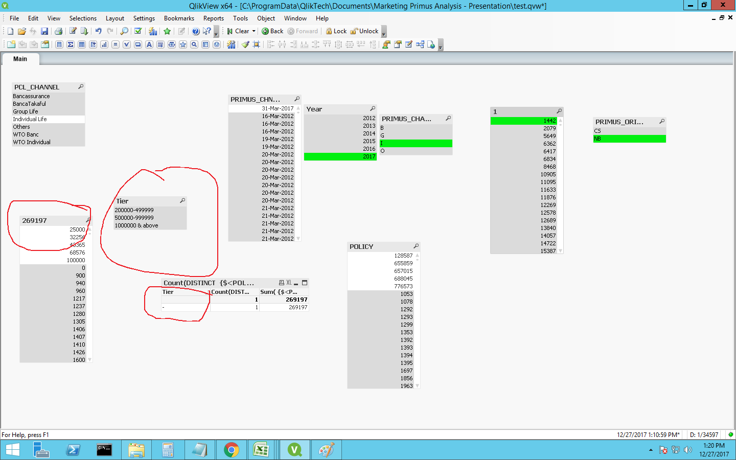Image resolution: width=736 pixels, height=460 pixels.
Task: Click scroll down arrow of POLICY list box
Action: point(418,386)
